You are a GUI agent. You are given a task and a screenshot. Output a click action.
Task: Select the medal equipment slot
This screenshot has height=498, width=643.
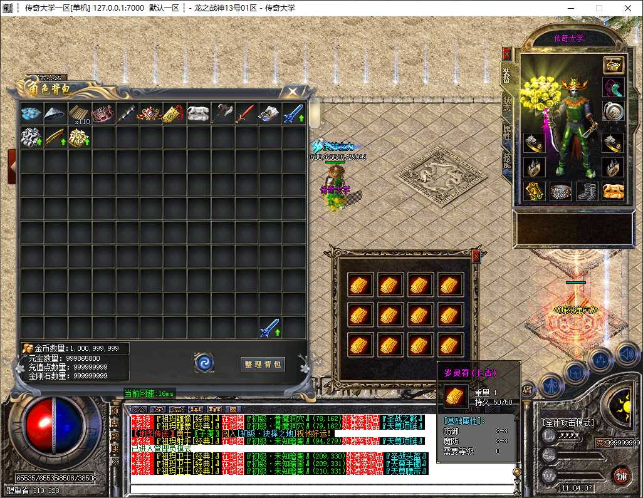pyautogui.click(x=613, y=112)
